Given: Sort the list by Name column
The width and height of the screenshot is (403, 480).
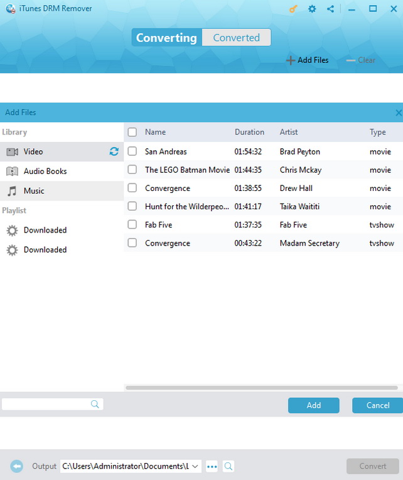Looking at the screenshot, I should 155,132.
